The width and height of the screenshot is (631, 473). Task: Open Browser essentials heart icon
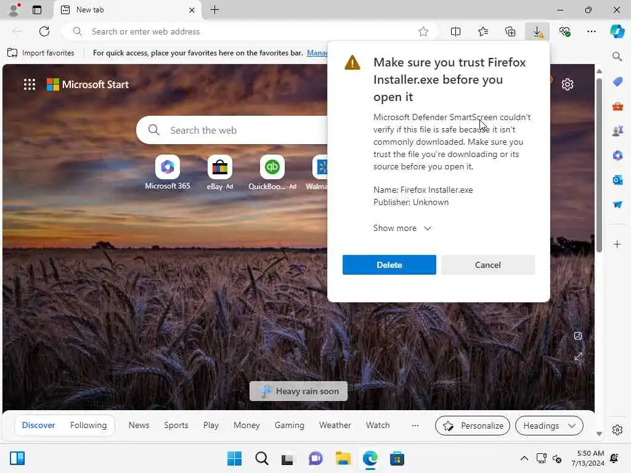564,31
